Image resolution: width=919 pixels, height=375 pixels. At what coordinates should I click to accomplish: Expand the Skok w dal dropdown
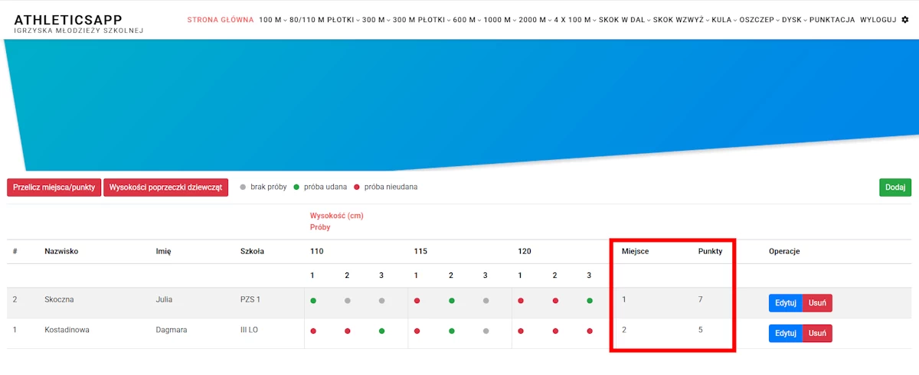[x=623, y=20]
